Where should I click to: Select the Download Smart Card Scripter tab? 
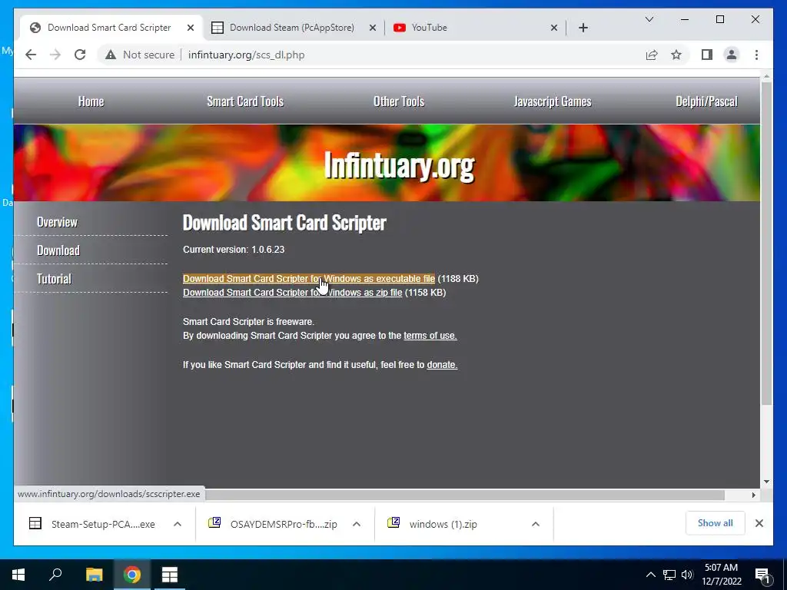click(111, 28)
